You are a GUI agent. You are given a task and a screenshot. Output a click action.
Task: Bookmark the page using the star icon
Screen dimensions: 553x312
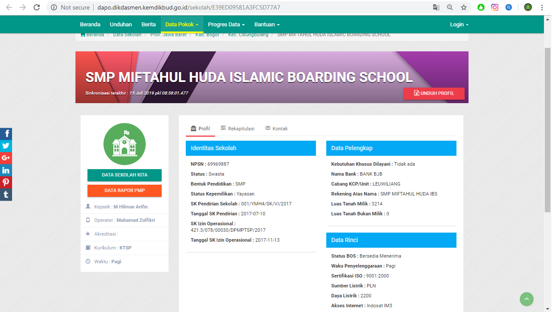463,7
